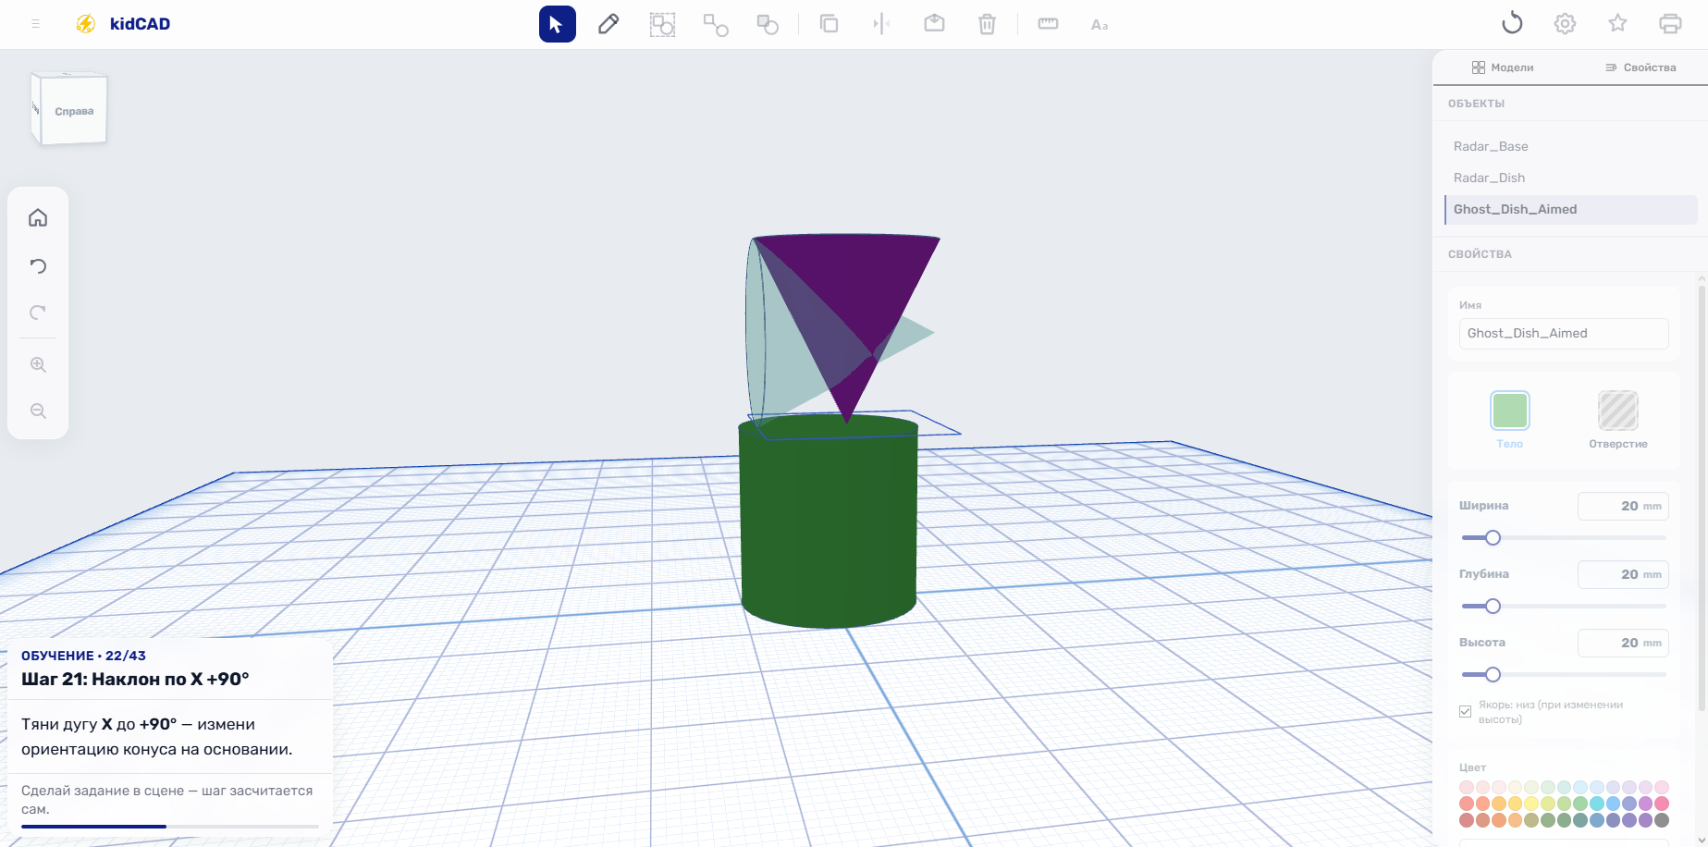The image size is (1708, 847).
Task: Click the properties panel scroll-down arrow
Action: (x=1702, y=841)
